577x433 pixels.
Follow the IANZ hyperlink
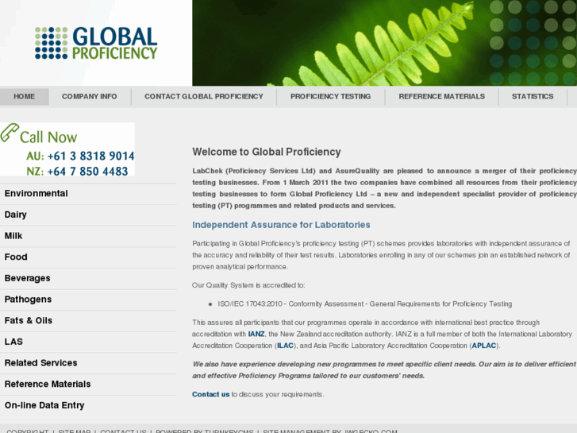pyautogui.click(x=256, y=334)
